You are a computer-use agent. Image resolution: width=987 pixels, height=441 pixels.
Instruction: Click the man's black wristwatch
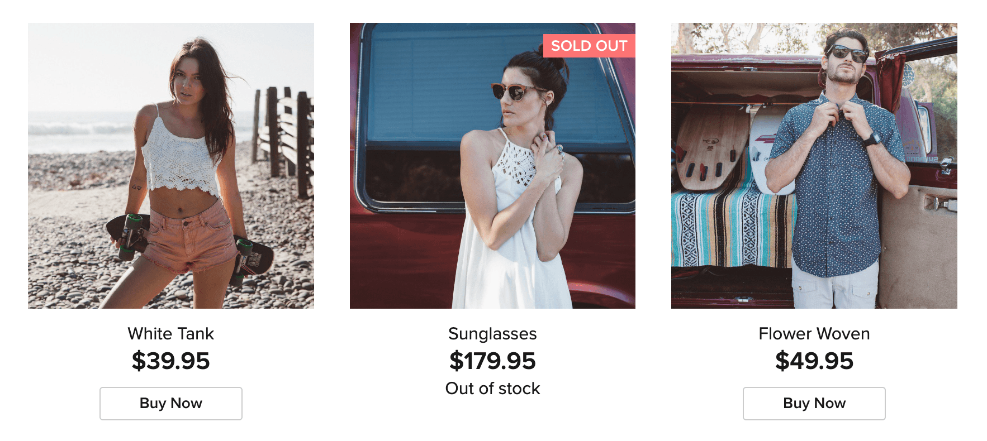pos(871,138)
